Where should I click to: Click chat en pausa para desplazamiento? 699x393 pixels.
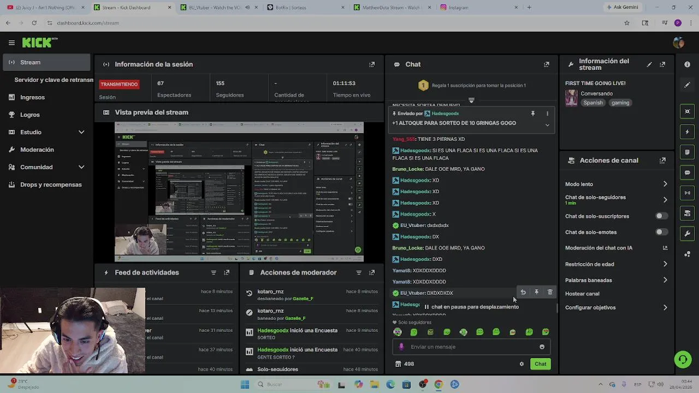click(471, 307)
